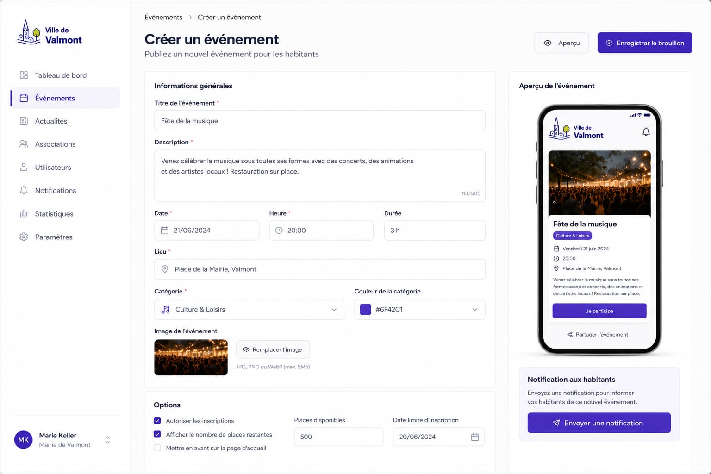Click the Culture & Loisirs tag in preview
Screen dimensions: 711x474
573,236
